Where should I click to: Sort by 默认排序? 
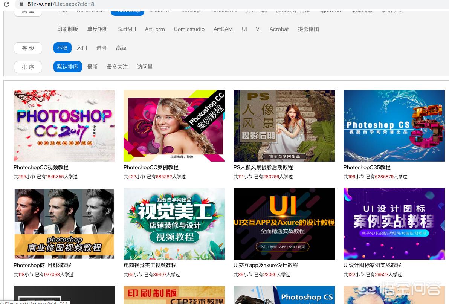click(67, 67)
